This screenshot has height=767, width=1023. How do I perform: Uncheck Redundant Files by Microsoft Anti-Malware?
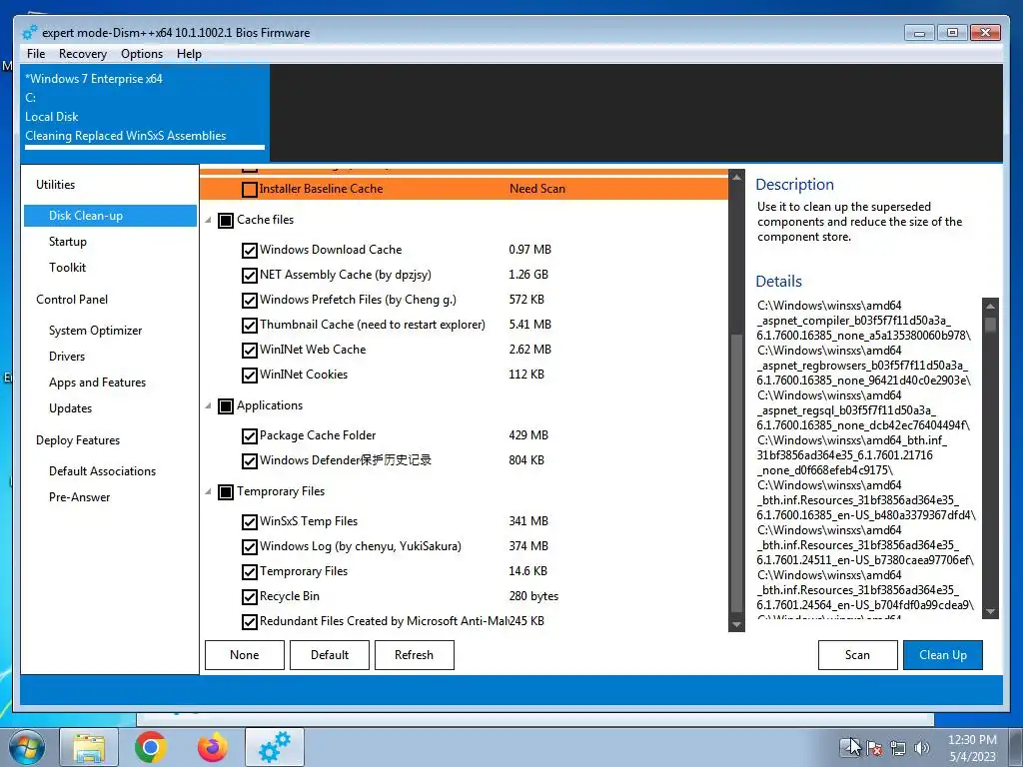click(249, 622)
